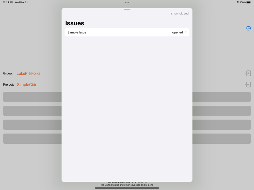254x190 pixels.
Task: Tap the Wed Dec 21 date
Action: pyautogui.click(x=21, y=2)
